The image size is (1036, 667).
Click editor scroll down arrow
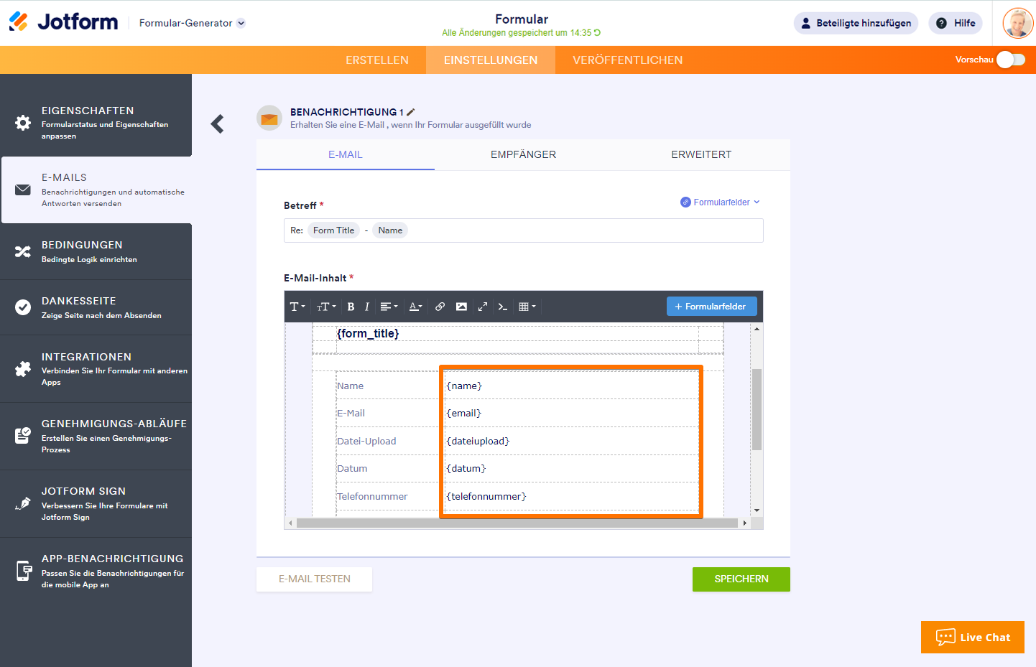click(x=757, y=510)
